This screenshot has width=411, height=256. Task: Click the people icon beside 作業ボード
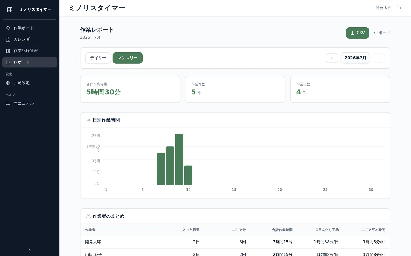tap(8, 28)
